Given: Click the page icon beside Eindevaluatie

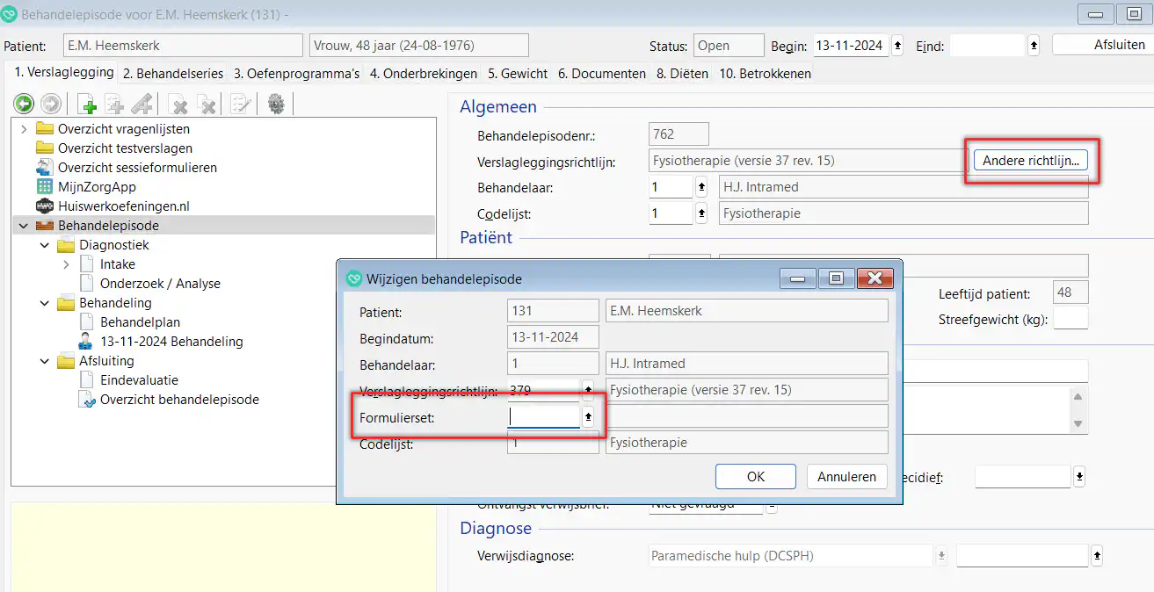Looking at the screenshot, I should (x=86, y=380).
